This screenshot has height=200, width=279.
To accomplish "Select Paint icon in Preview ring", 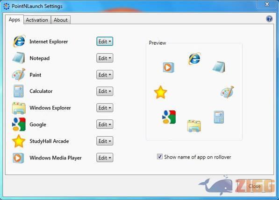I will [x=227, y=92].
